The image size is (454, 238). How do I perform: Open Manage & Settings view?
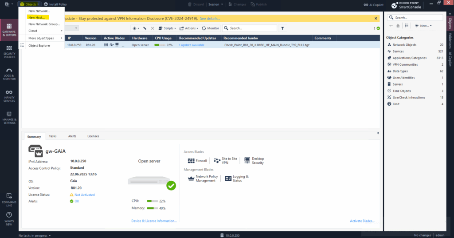pos(9,118)
